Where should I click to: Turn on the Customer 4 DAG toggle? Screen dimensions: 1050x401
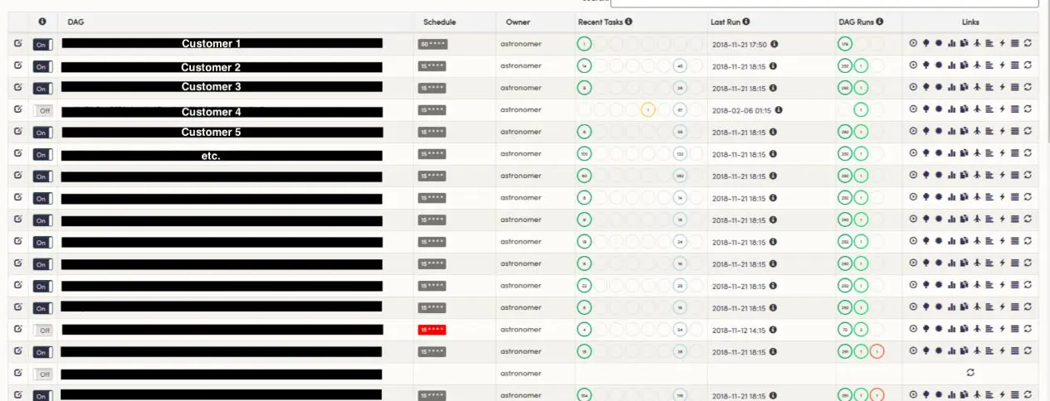(x=42, y=110)
